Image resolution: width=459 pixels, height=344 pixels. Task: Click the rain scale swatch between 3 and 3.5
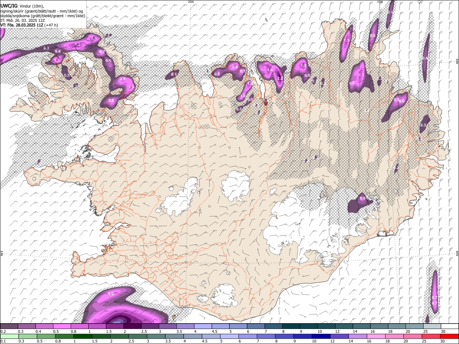pos(156,336)
